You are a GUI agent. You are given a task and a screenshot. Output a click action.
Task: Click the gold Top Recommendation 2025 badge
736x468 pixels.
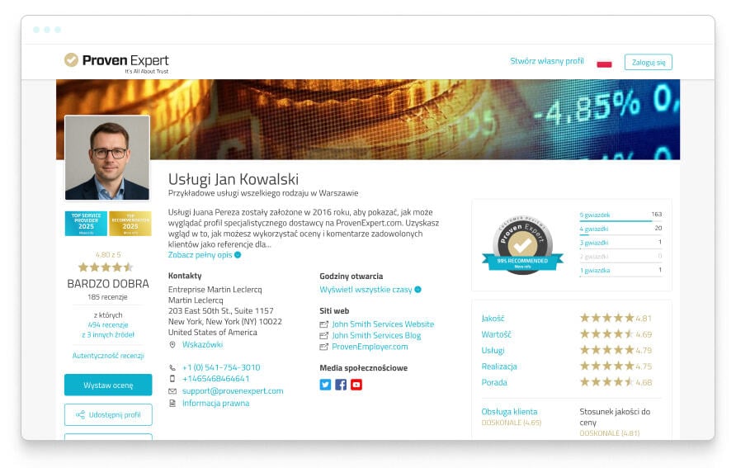130,224
